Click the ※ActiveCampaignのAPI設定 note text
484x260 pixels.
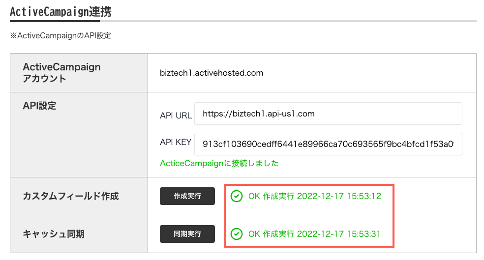[60, 36]
